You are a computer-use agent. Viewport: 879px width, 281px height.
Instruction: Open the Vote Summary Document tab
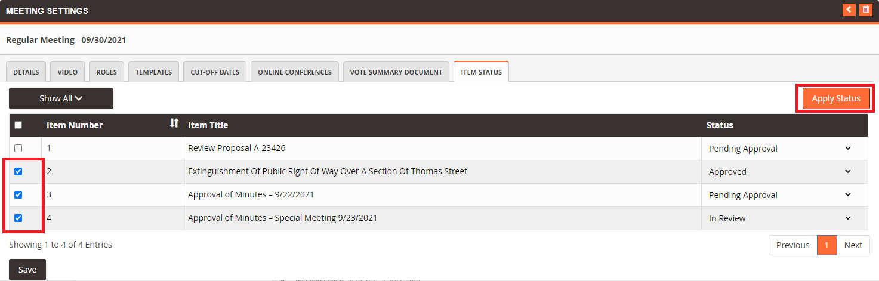[x=396, y=72]
